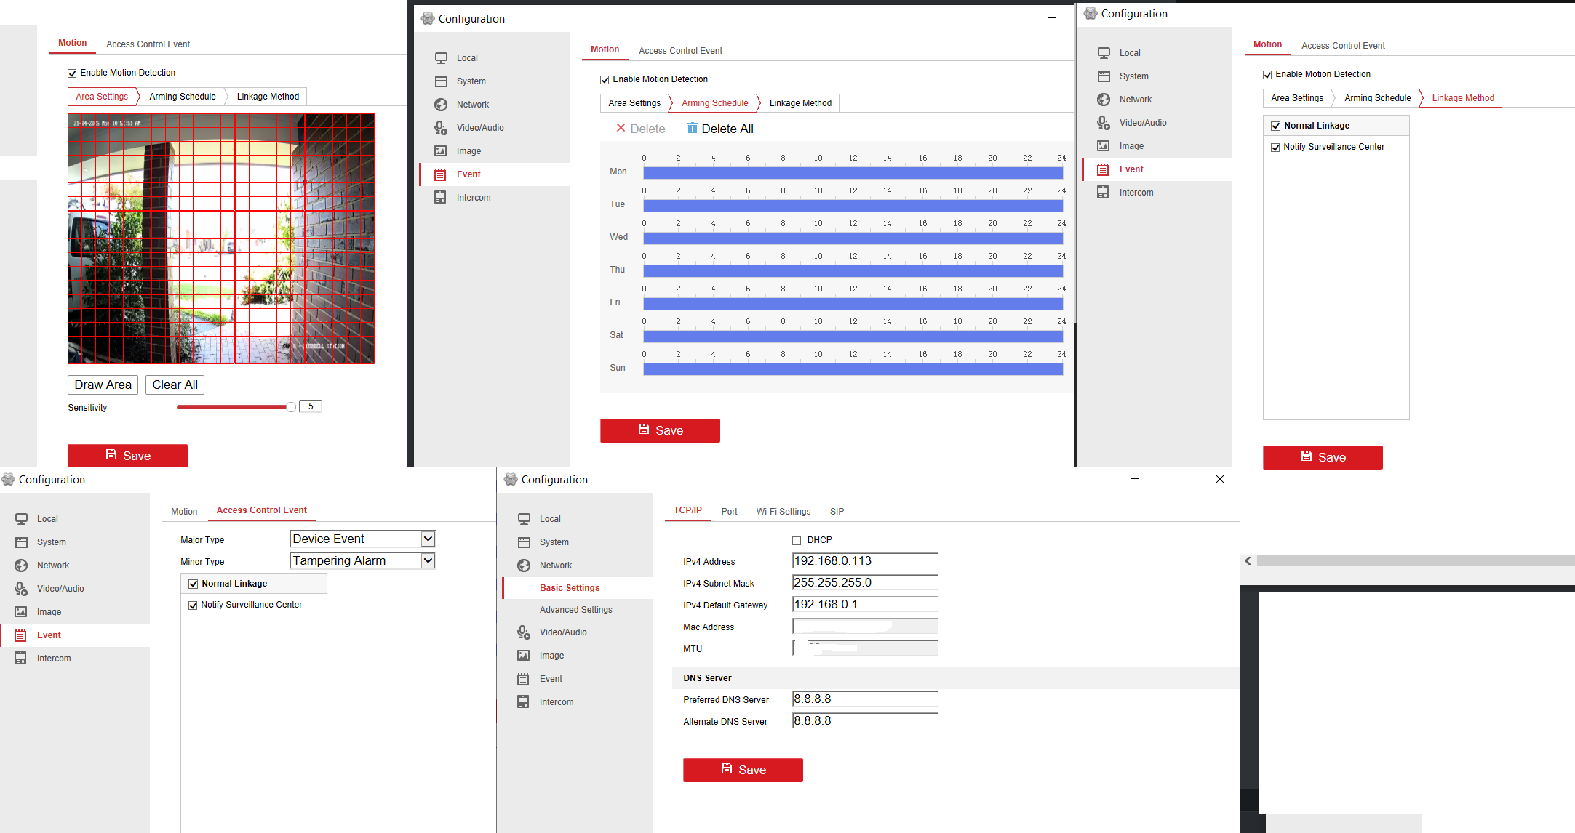Click Image icon in the Arming Schedule window sidebar

[440, 151]
